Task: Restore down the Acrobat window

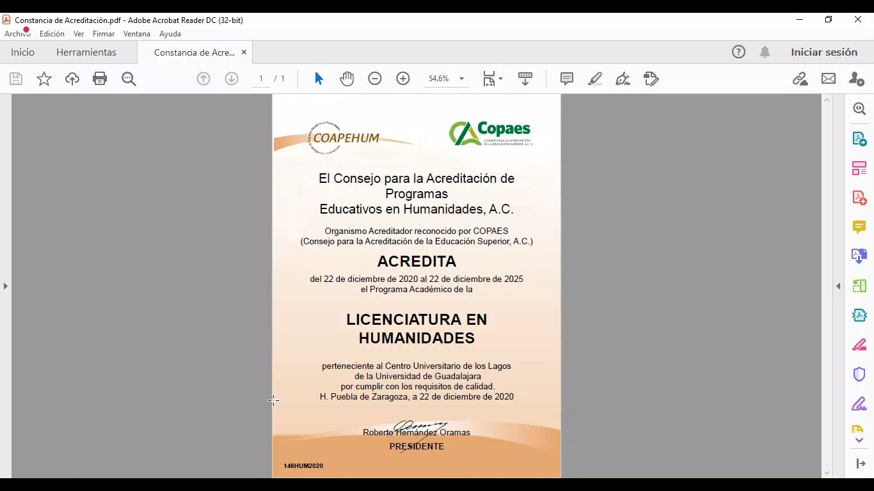Action: pos(829,20)
